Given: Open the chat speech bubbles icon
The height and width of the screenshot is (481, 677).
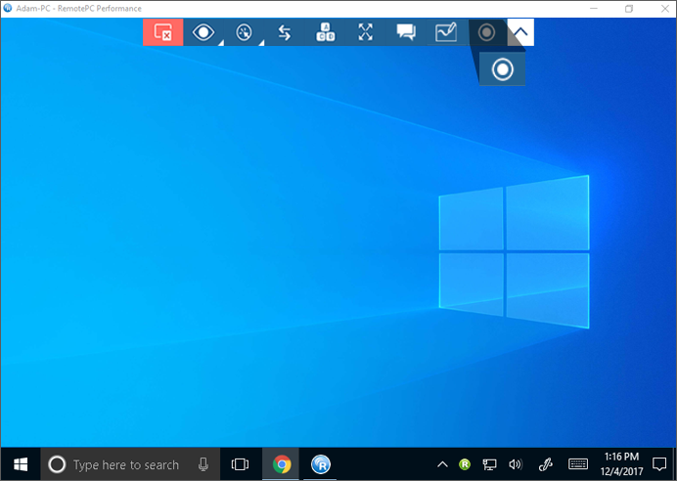Looking at the screenshot, I should point(406,32).
